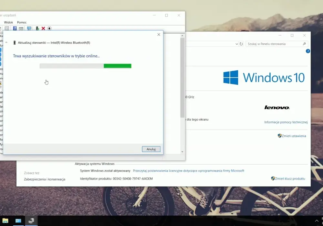Go back using the wizard's left arrow

(x=6, y=42)
